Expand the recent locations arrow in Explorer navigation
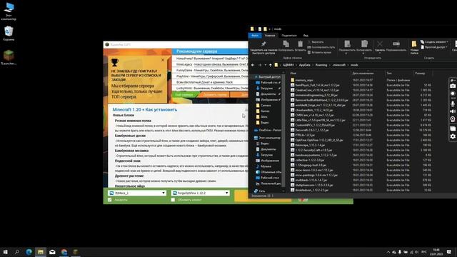Image resolution: width=457 pixels, height=257 pixels. [x=265, y=65]
